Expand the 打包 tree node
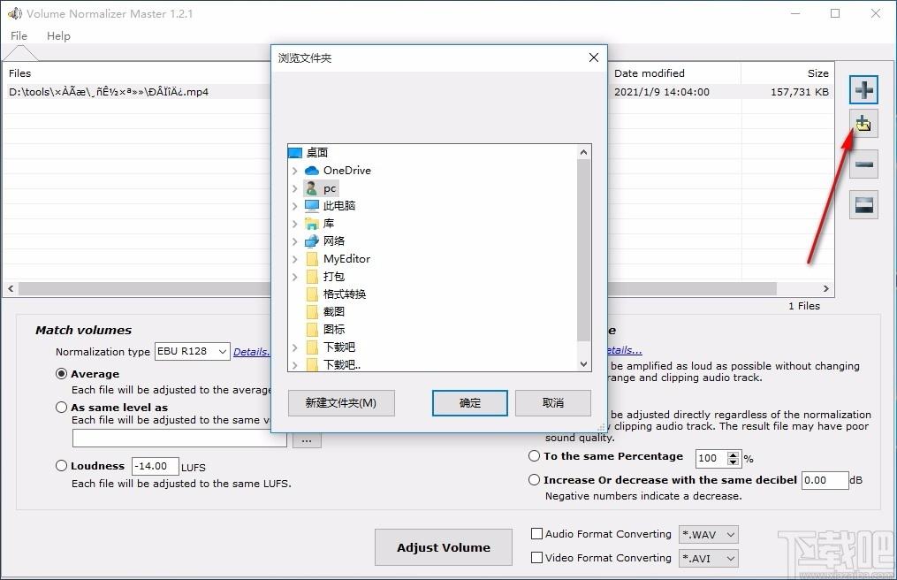 pyautogui.click(x=294, y=277)
